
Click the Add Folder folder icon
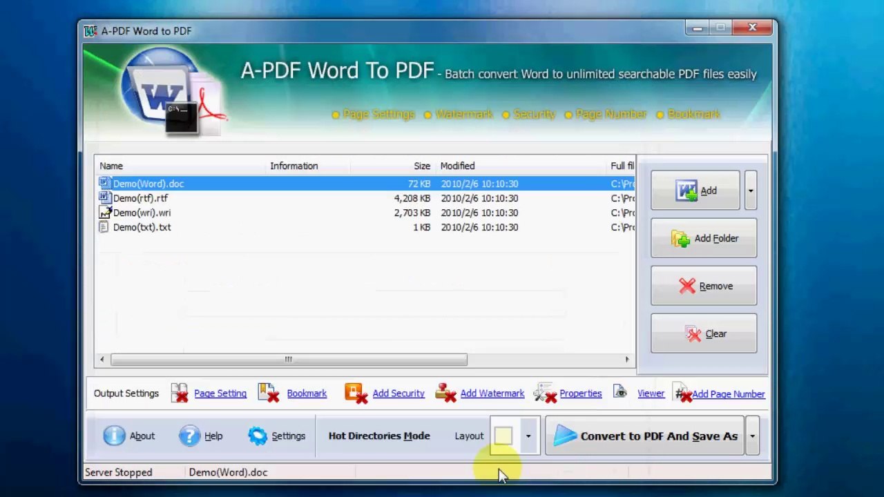pos(681,239)
